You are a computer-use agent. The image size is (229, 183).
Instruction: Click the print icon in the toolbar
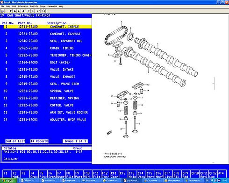point(2,11)
